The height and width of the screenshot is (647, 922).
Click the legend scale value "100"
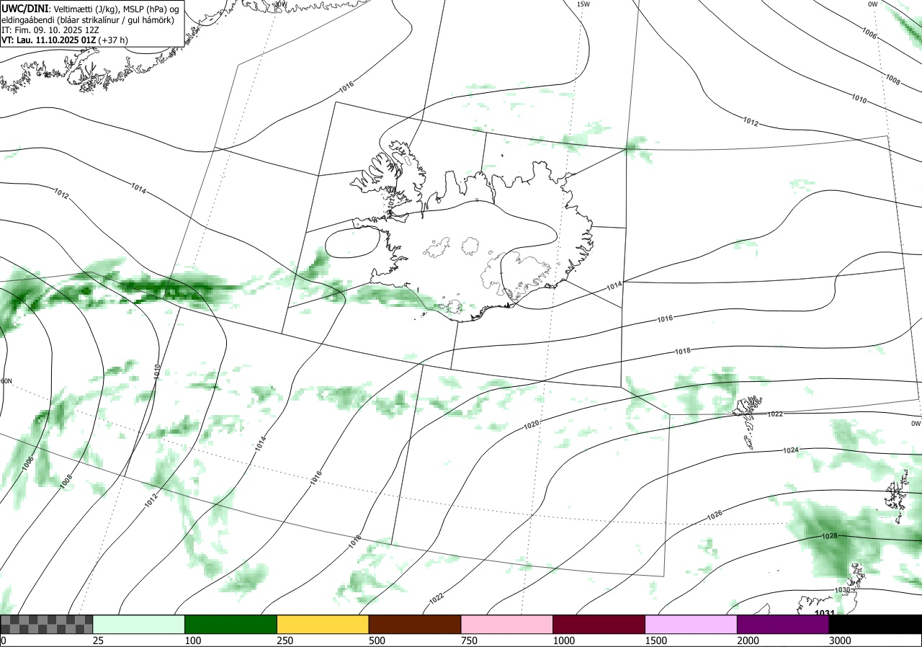click(193, 641)
